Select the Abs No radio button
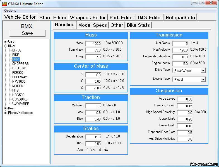Image resolution: width=219 pixels, height=167 pixels. [100, 150]
